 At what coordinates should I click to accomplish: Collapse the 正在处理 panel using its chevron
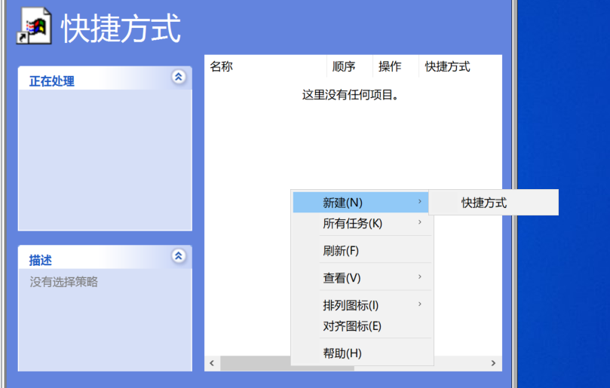coord(179,77)
